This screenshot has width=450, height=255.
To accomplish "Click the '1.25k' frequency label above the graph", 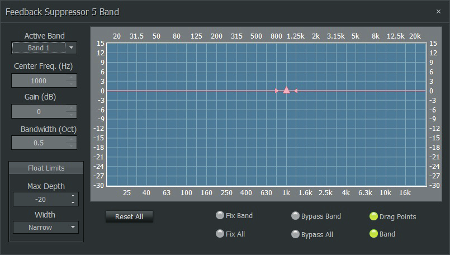I will [296, 36].
